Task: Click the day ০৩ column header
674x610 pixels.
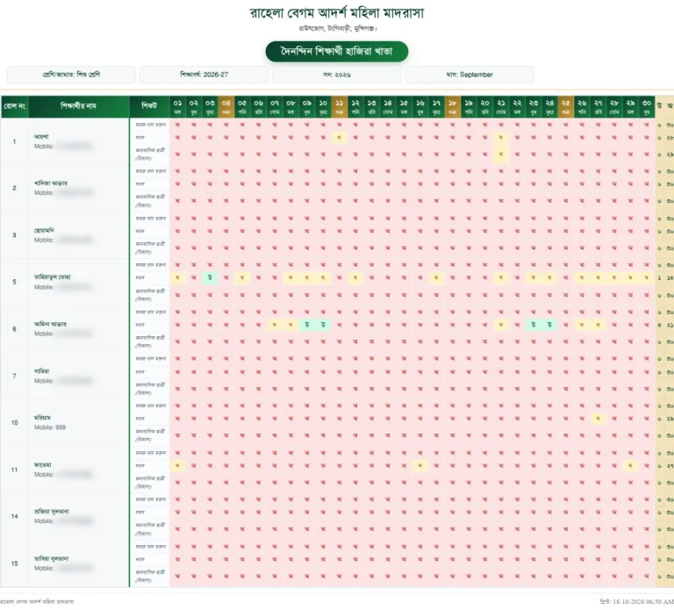Action: point(210,106)
